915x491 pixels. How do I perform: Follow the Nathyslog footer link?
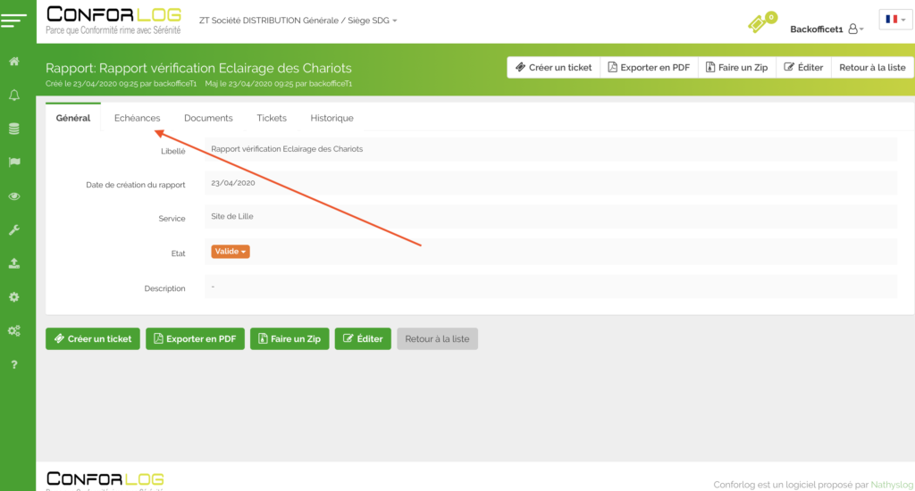[893, 485]
